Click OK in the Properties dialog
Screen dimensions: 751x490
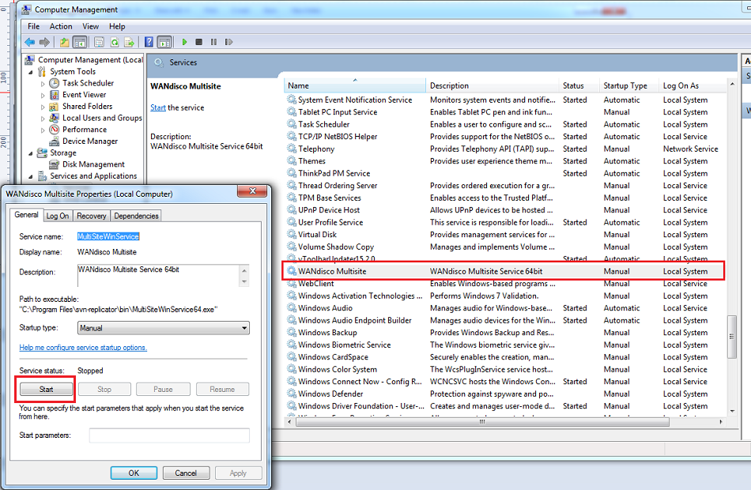(x=134, y=473)
